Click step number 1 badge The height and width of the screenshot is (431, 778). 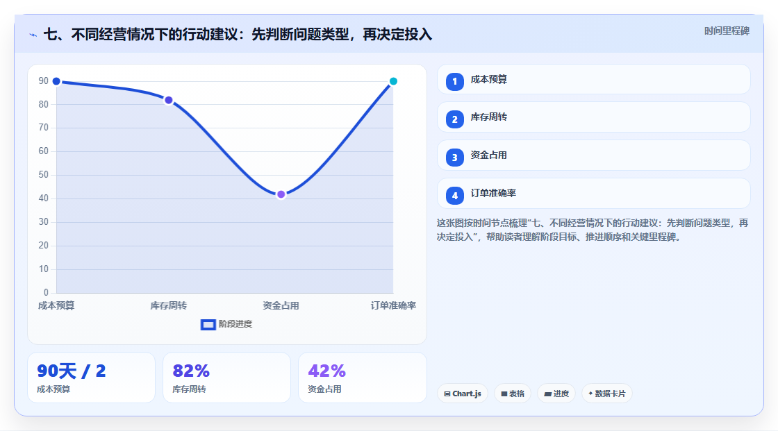(x=454, y=82)
